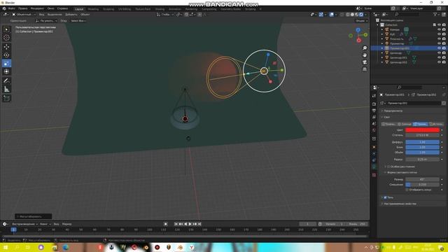Screen dimensions: 448x252
Task: Enable the Custom Distance checkbox
Action: (x=388, y=167)
